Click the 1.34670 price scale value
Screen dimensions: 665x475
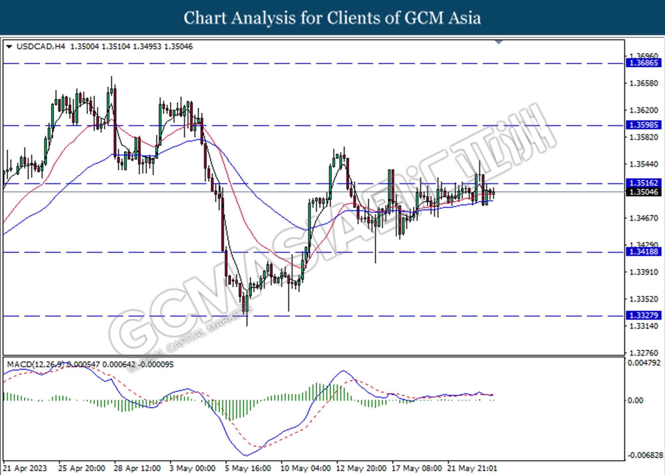pos(644,218)
